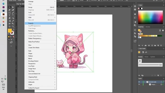The width and height of the screenshot is (165, 93).
Task: Open the Path submenu
Action: 40,51
